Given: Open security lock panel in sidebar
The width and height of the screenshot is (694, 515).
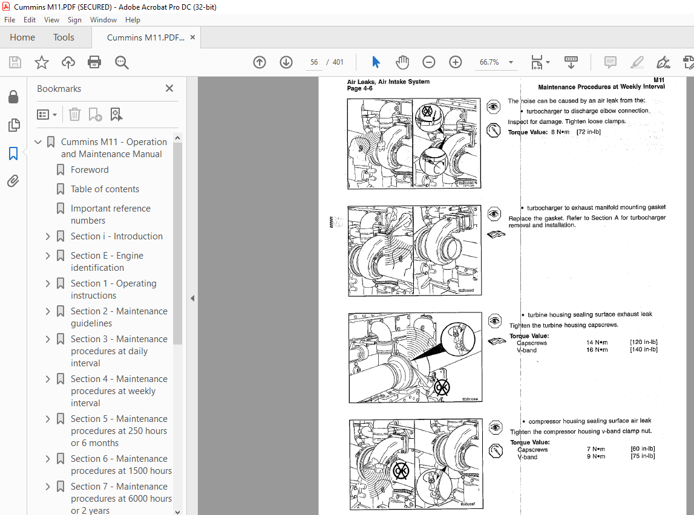Looking at the screenshot, I should point(14,97).
